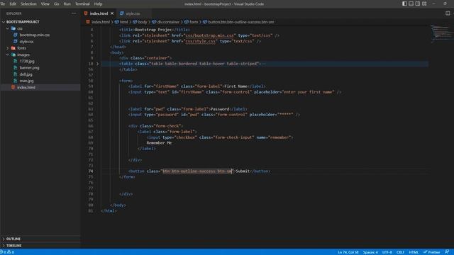Click the images folder icon
Viewport: 454px width, 255px height.
pos(13,55)
